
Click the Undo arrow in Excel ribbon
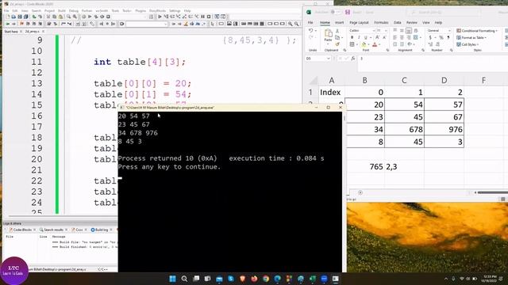pos(310,30)
